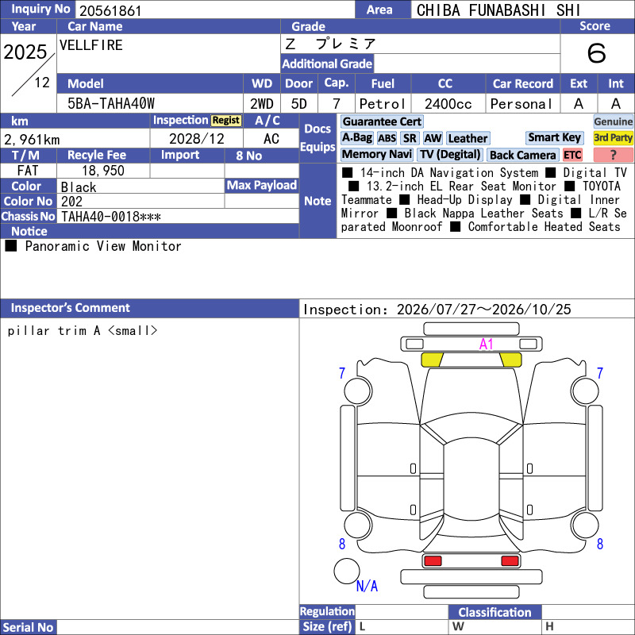Click the Leather equipment badge
The image size is (635, 635).
tap(468, 138)
